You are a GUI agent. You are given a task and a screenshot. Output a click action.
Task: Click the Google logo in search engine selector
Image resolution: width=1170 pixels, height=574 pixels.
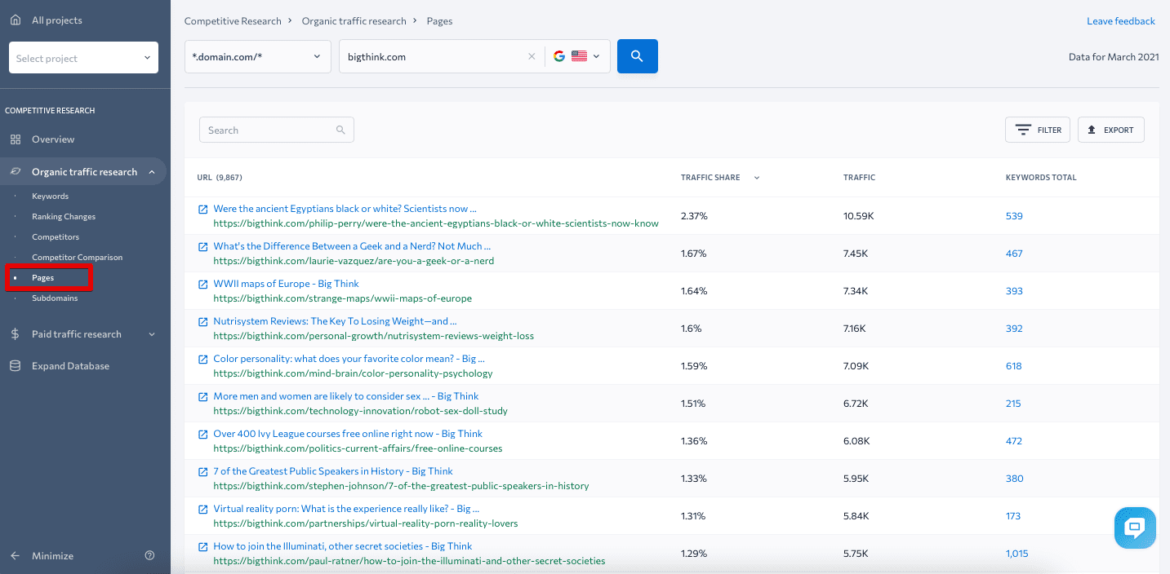click(x=559, y=56)
